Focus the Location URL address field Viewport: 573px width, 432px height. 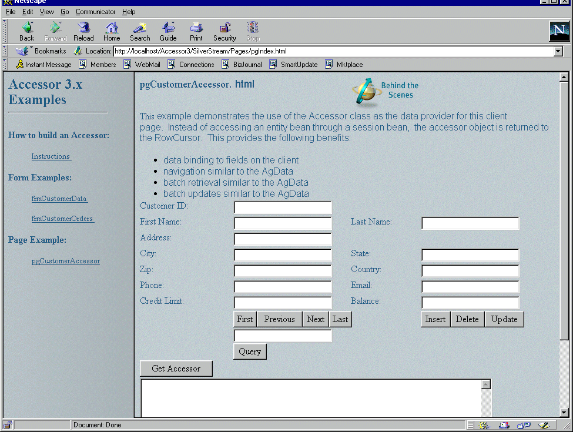coord(334,51)
